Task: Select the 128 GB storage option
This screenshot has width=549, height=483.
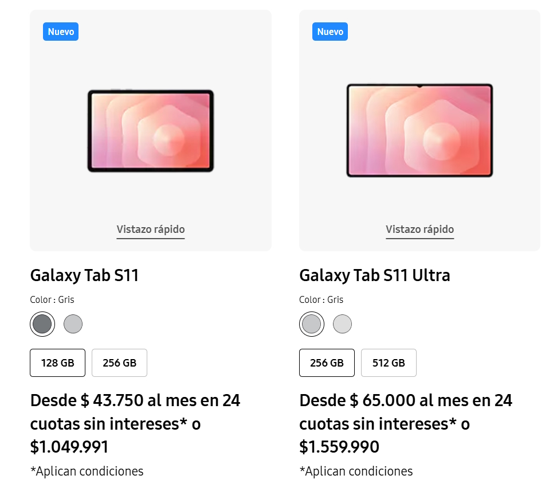Action: pyautogui.click(x=57, y=363)
